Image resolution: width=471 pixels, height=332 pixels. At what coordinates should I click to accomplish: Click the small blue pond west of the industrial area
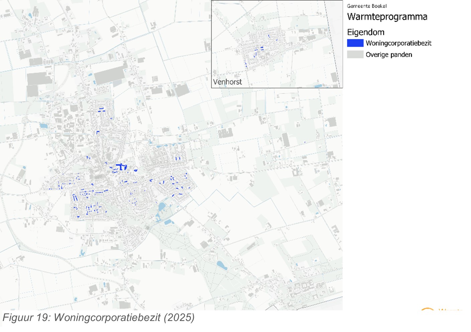(x=43, y=126)
